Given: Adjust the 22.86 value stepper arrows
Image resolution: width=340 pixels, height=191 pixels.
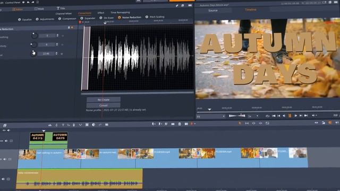Looking at the screenshot, I should coord(57,53).
